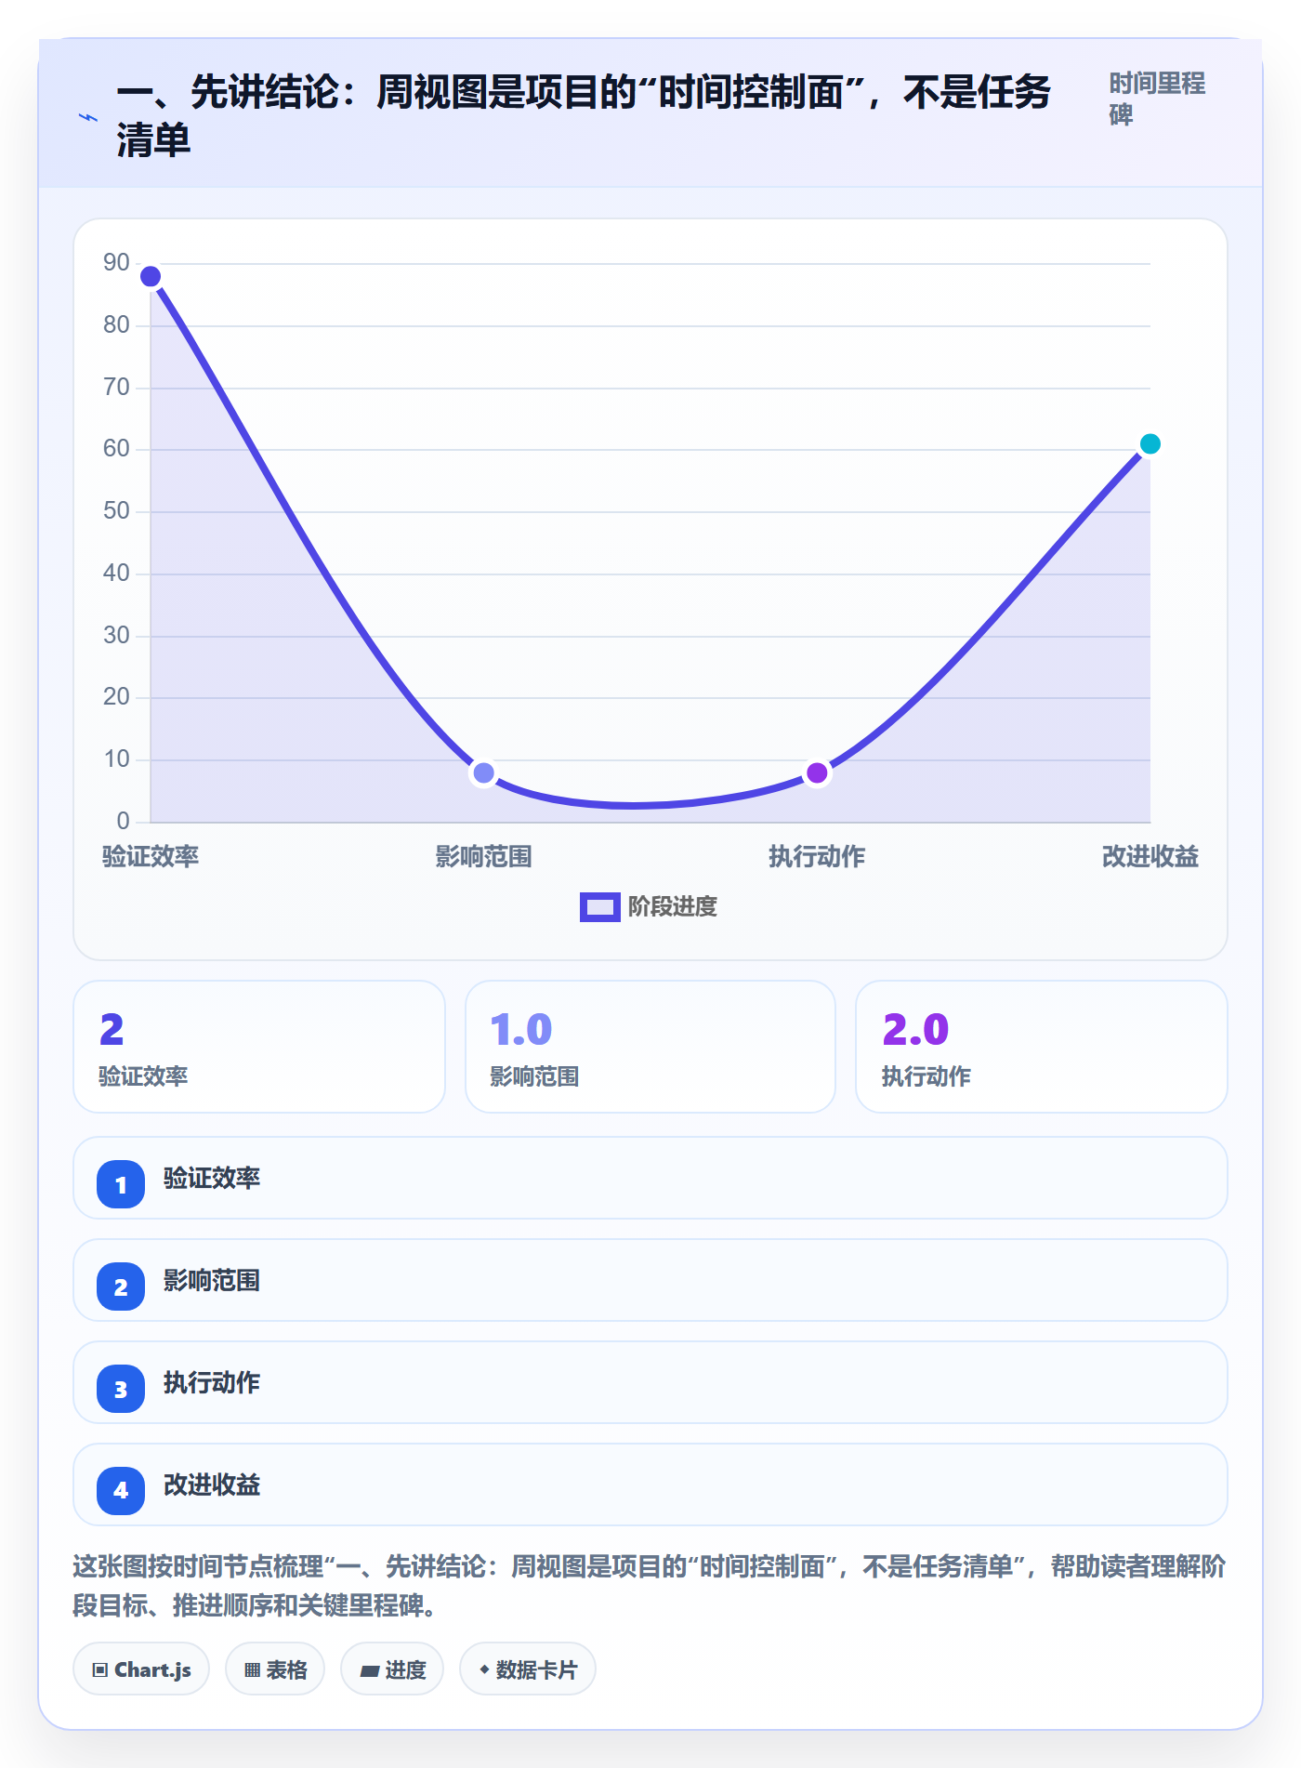Screen dimensions: 1301x1768
Task: Click the Chart.js tag chip
Action: pos(141,1669)
